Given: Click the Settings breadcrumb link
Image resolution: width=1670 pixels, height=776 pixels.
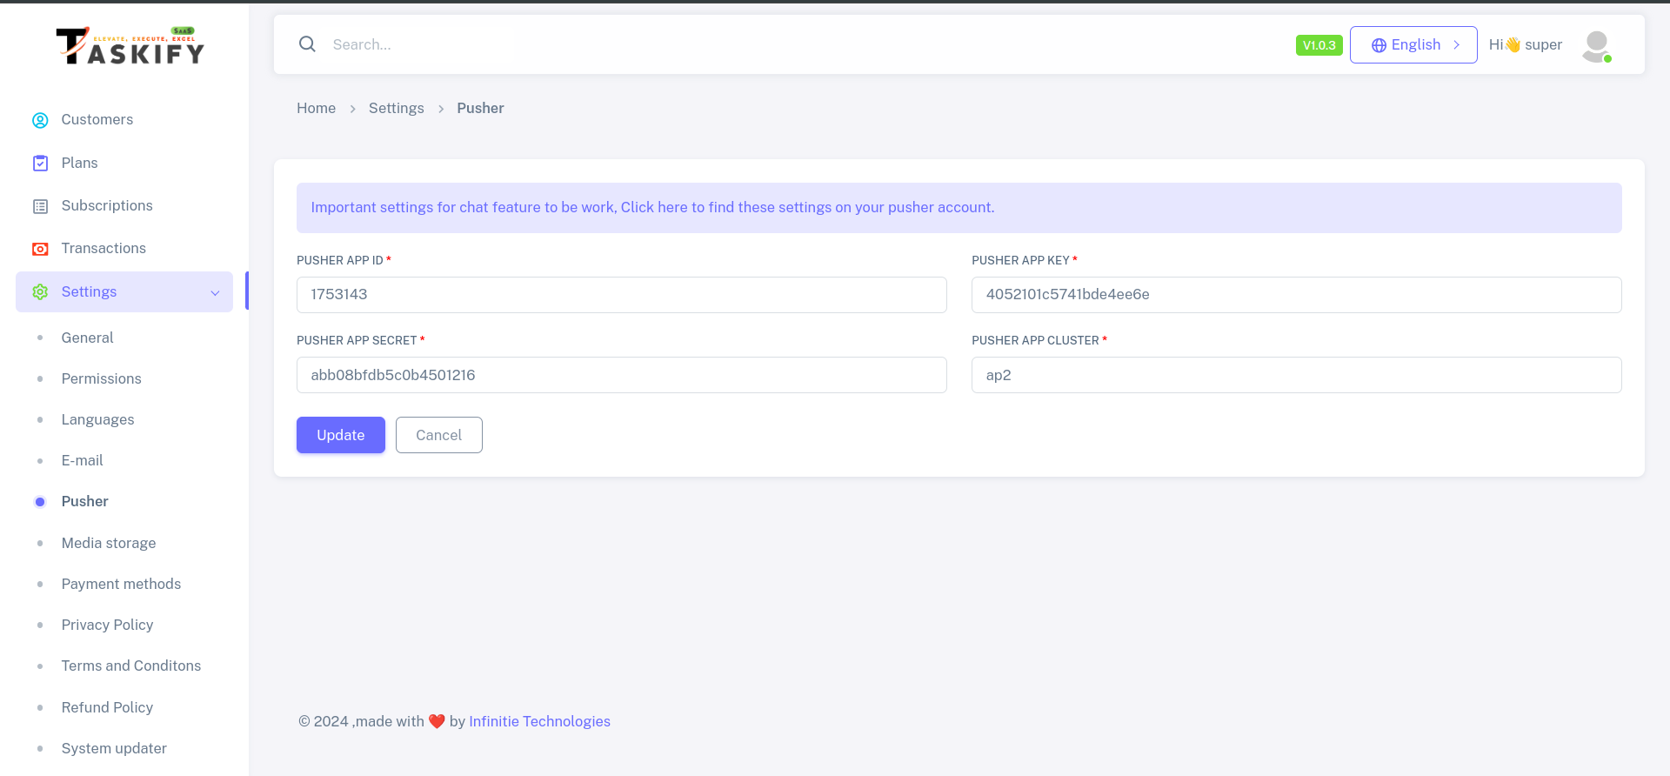Looking at the screenshot, I should pyautogui.click(x=396, y=108).
